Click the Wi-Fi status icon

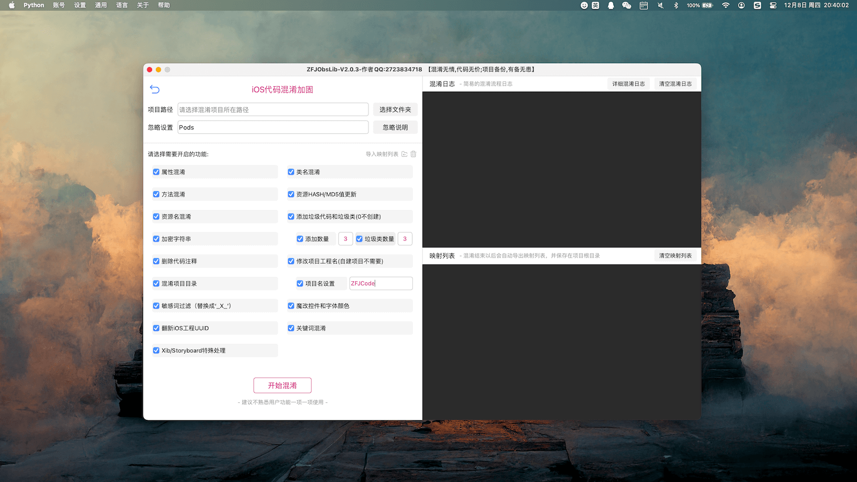tap(726, 5)
